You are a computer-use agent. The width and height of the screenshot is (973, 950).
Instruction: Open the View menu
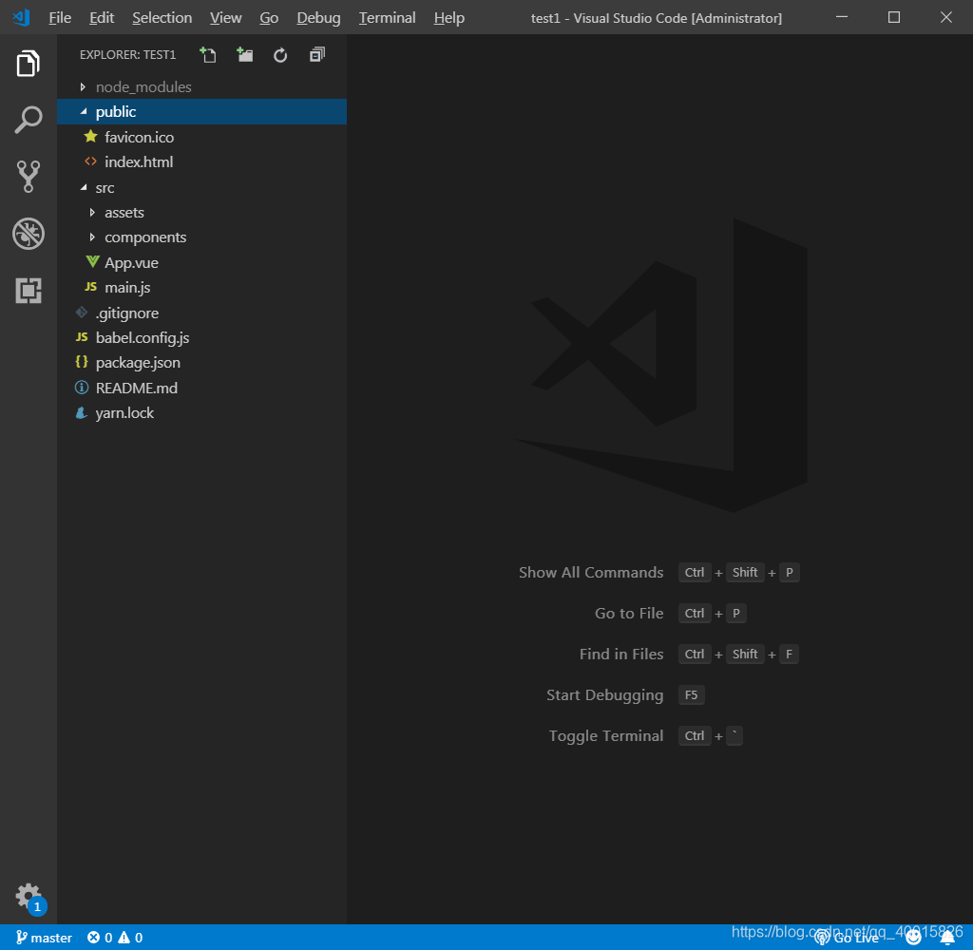[226, 18]
